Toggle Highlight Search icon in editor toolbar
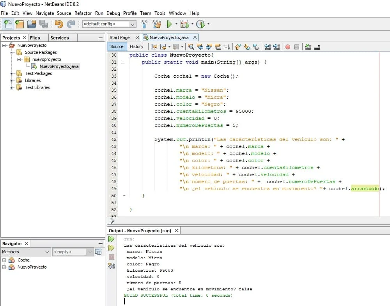This screenshot has width=390, height=306. coord(218,46)
